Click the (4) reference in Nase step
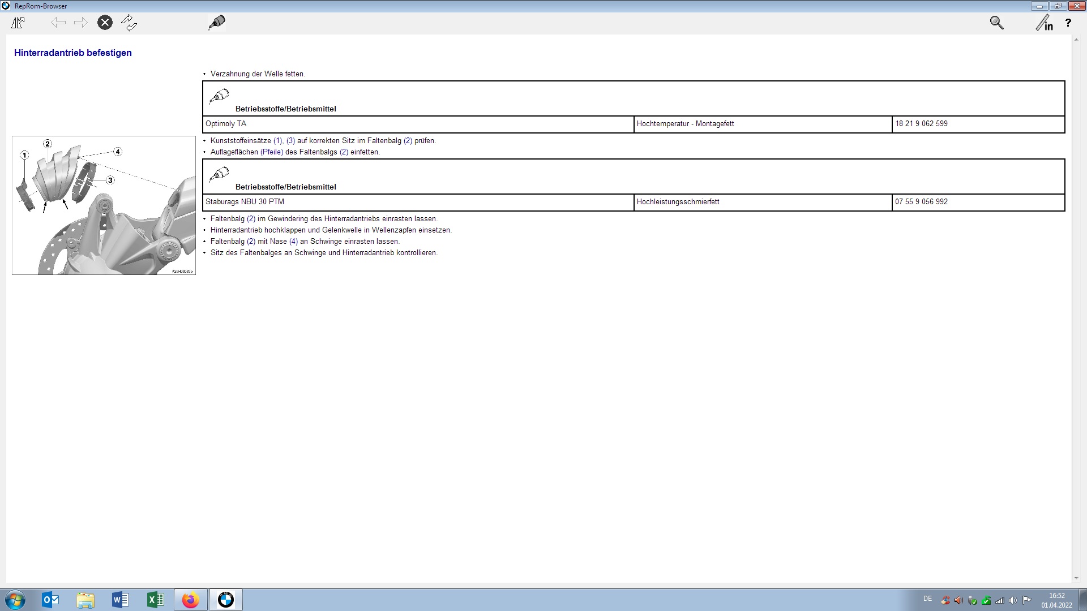Viewport: 1087px width, 611px height. pos(293,242)
